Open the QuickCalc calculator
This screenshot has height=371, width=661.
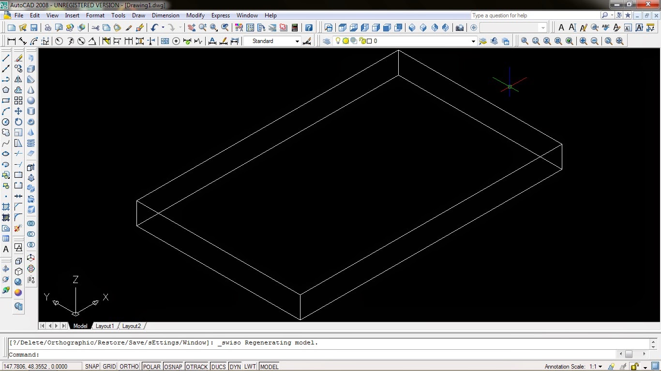[x=294, y=28]
